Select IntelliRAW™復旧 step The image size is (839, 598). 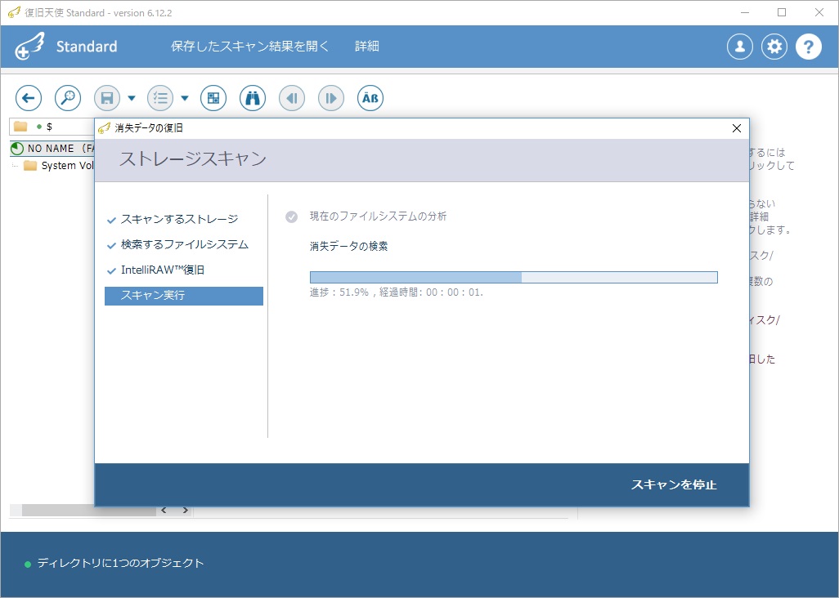[x=163, y=270]
